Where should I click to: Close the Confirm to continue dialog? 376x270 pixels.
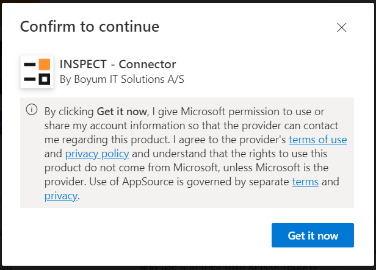coord(341,27)
